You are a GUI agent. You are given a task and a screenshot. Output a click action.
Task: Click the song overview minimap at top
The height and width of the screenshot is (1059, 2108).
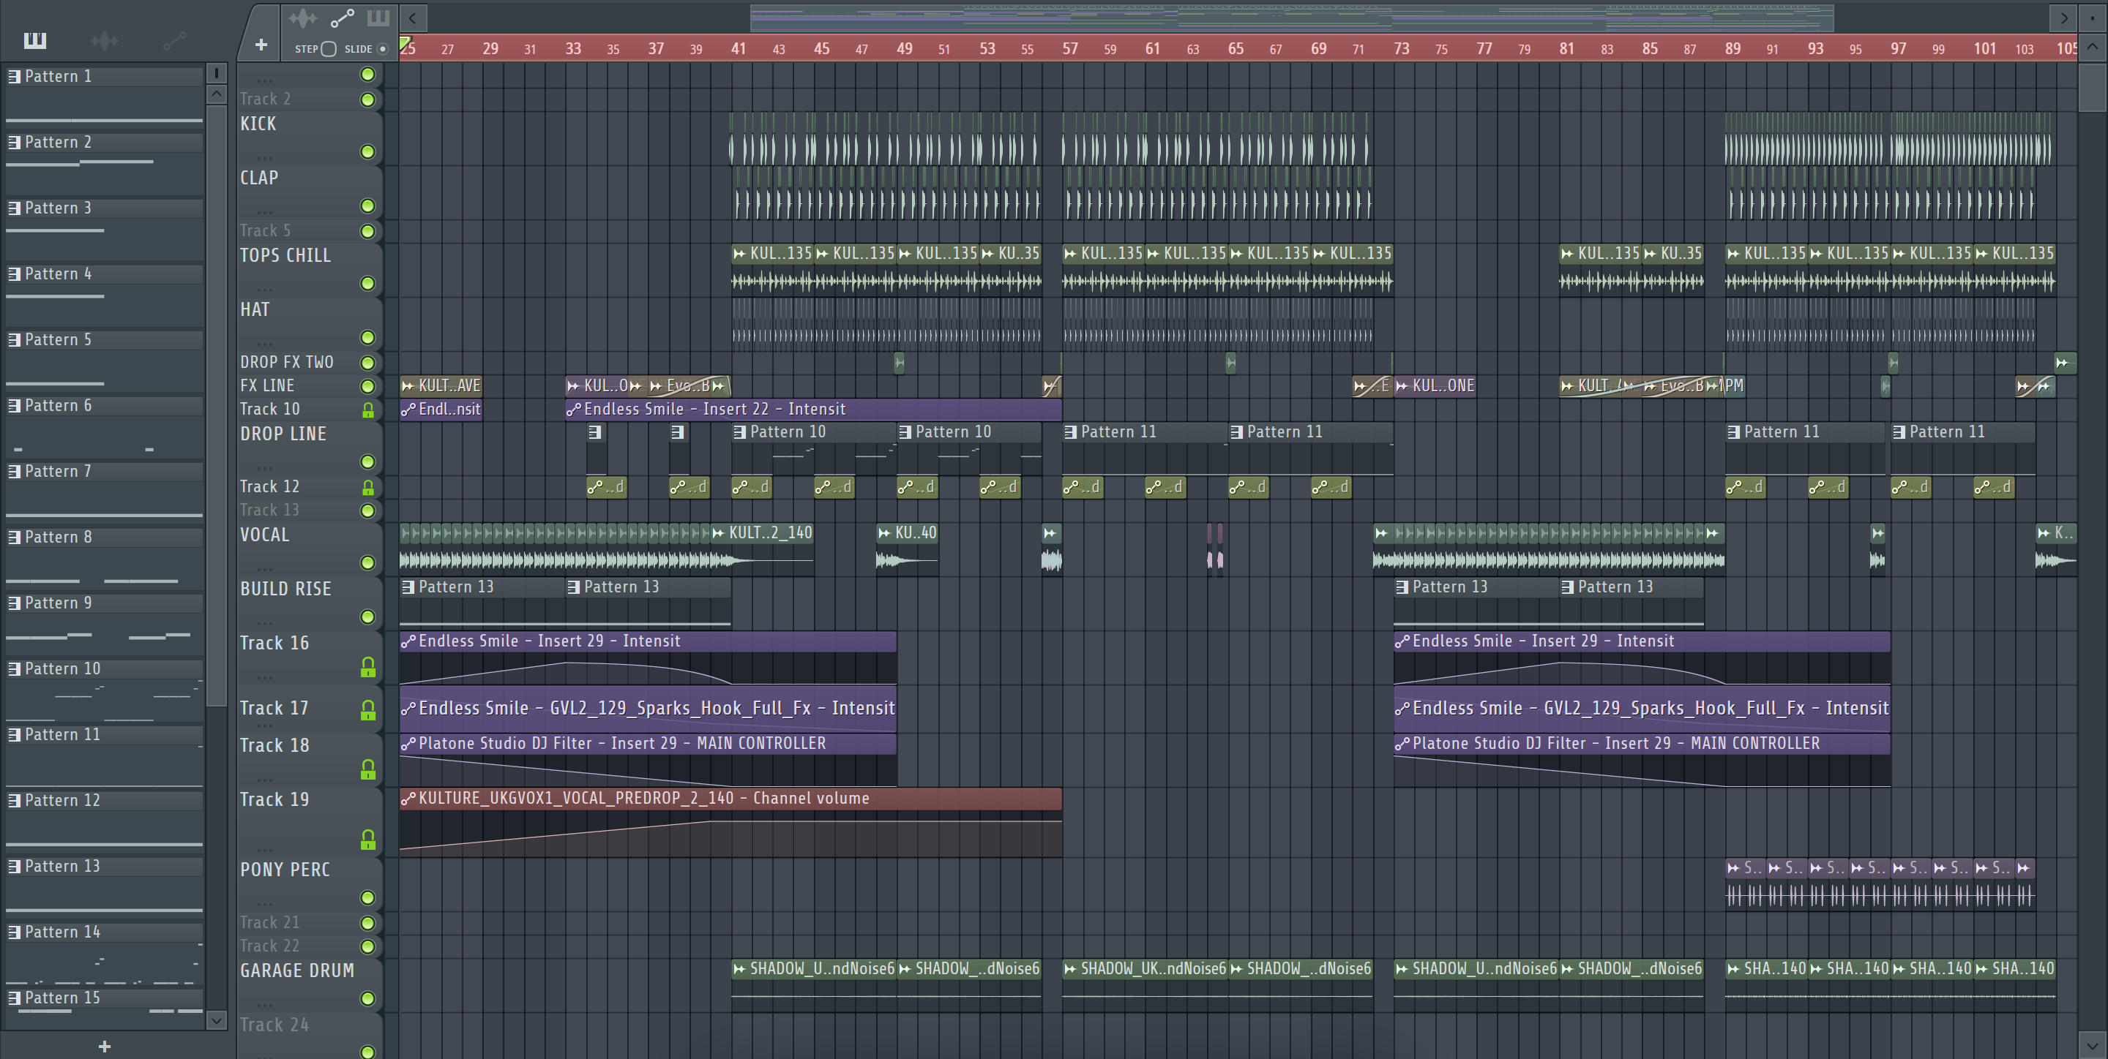(x=1291, y=17)
